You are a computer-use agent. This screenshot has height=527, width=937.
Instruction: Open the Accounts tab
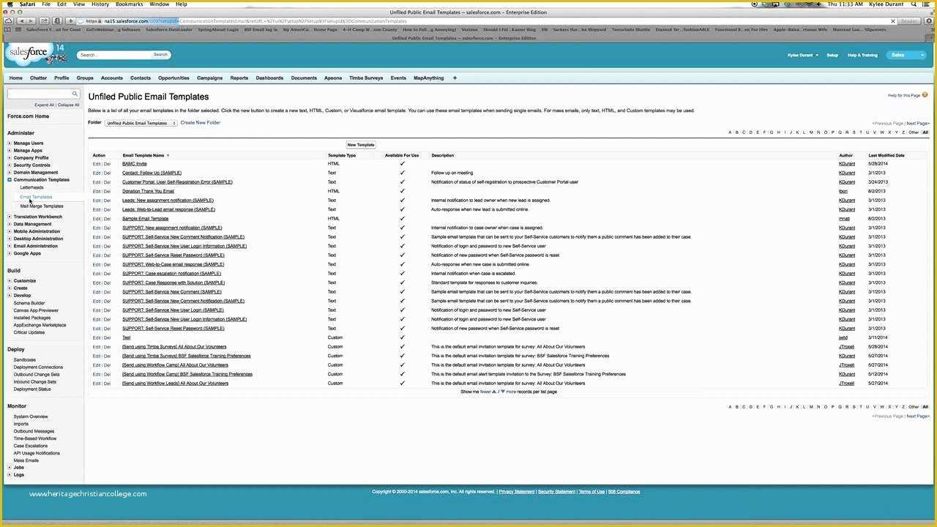click(112, 78)
